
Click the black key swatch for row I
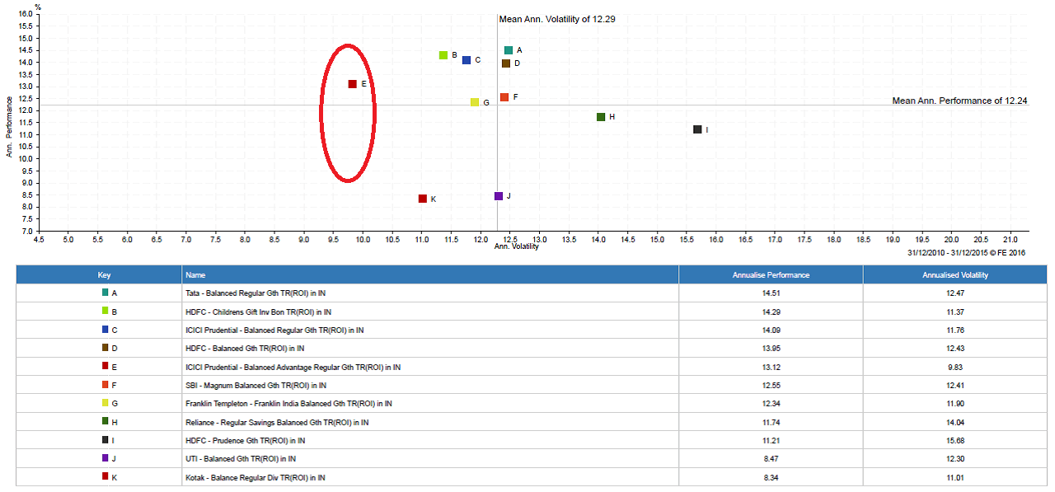click(105, 439)
